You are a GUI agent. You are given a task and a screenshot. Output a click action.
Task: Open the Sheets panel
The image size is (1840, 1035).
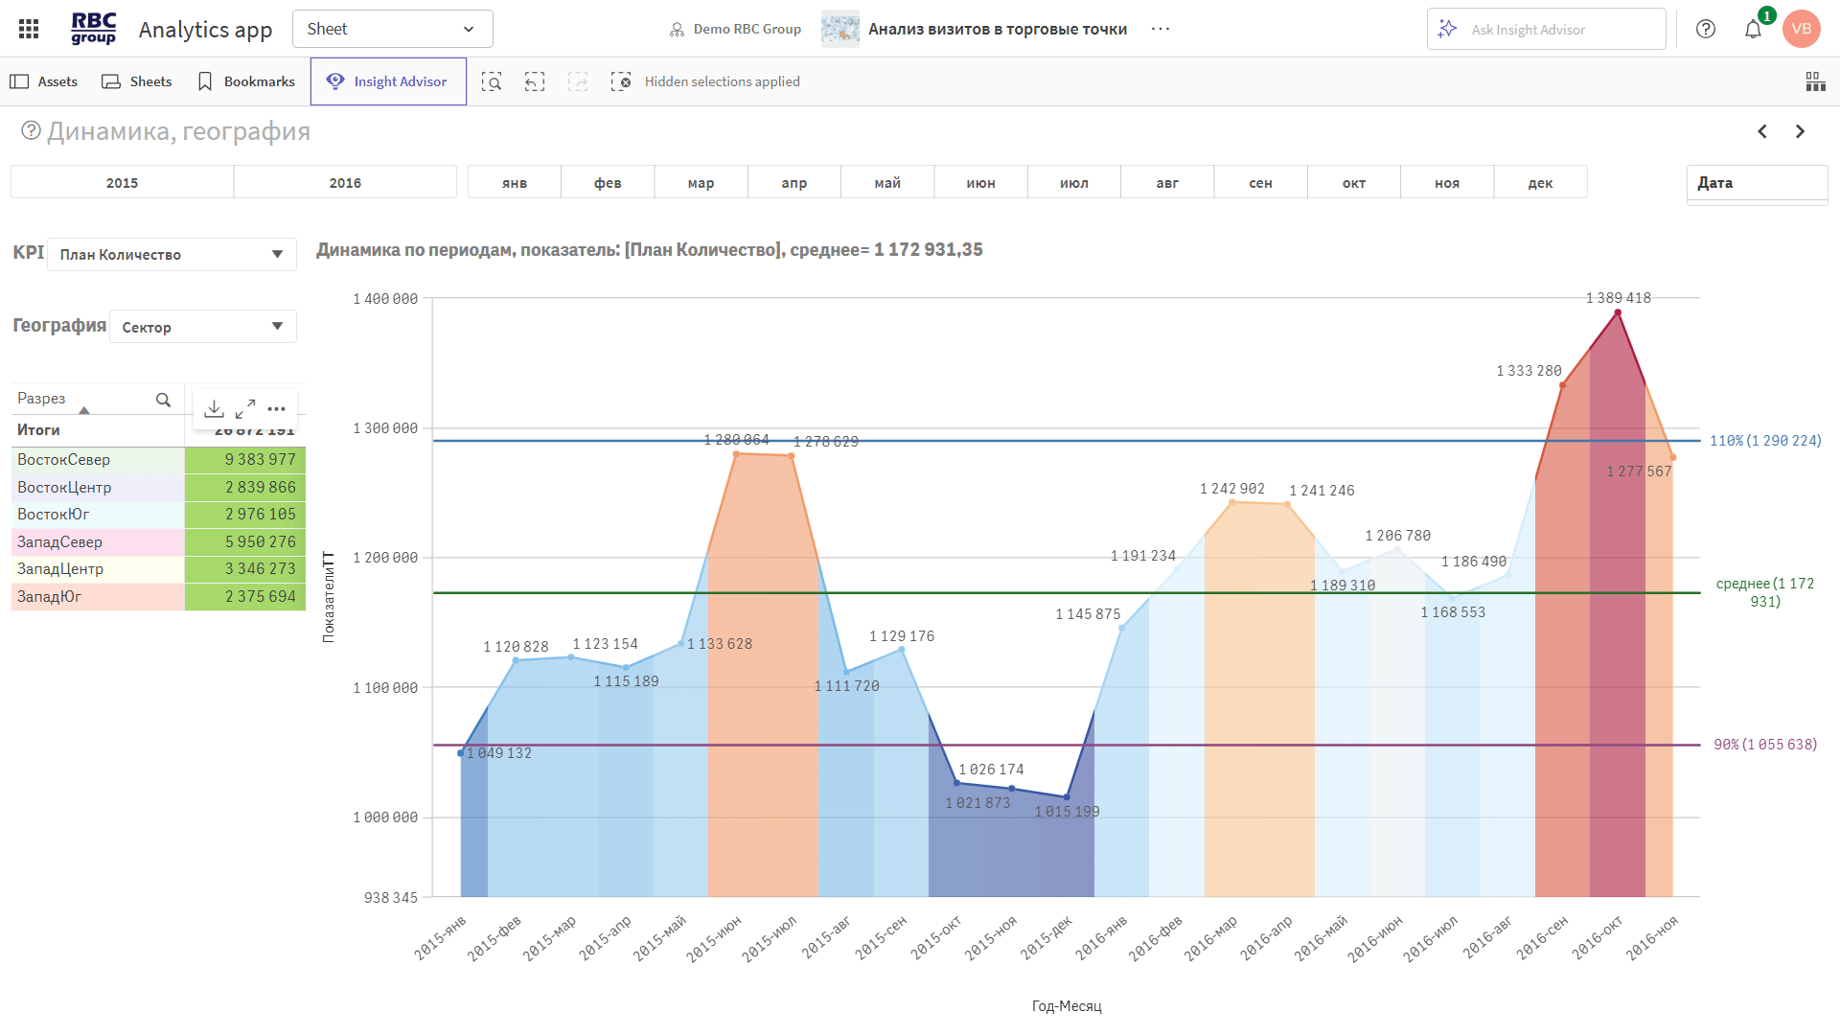137,81
